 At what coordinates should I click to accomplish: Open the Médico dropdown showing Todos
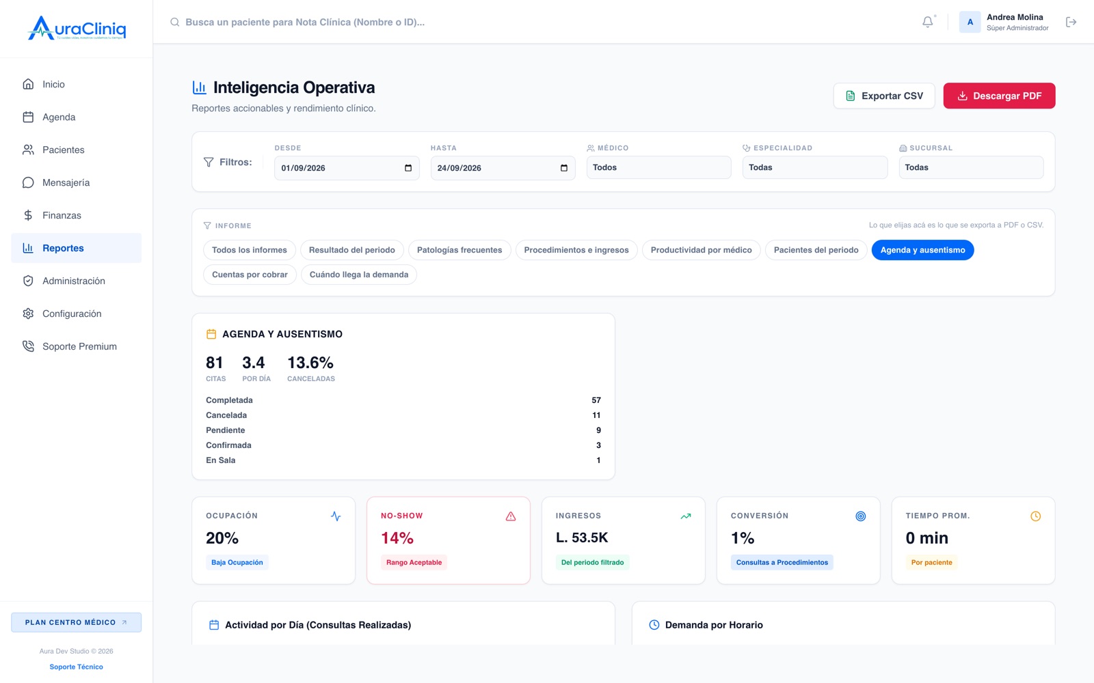658,167
